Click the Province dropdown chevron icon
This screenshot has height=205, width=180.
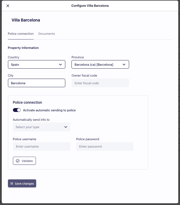tap(124, 65)
